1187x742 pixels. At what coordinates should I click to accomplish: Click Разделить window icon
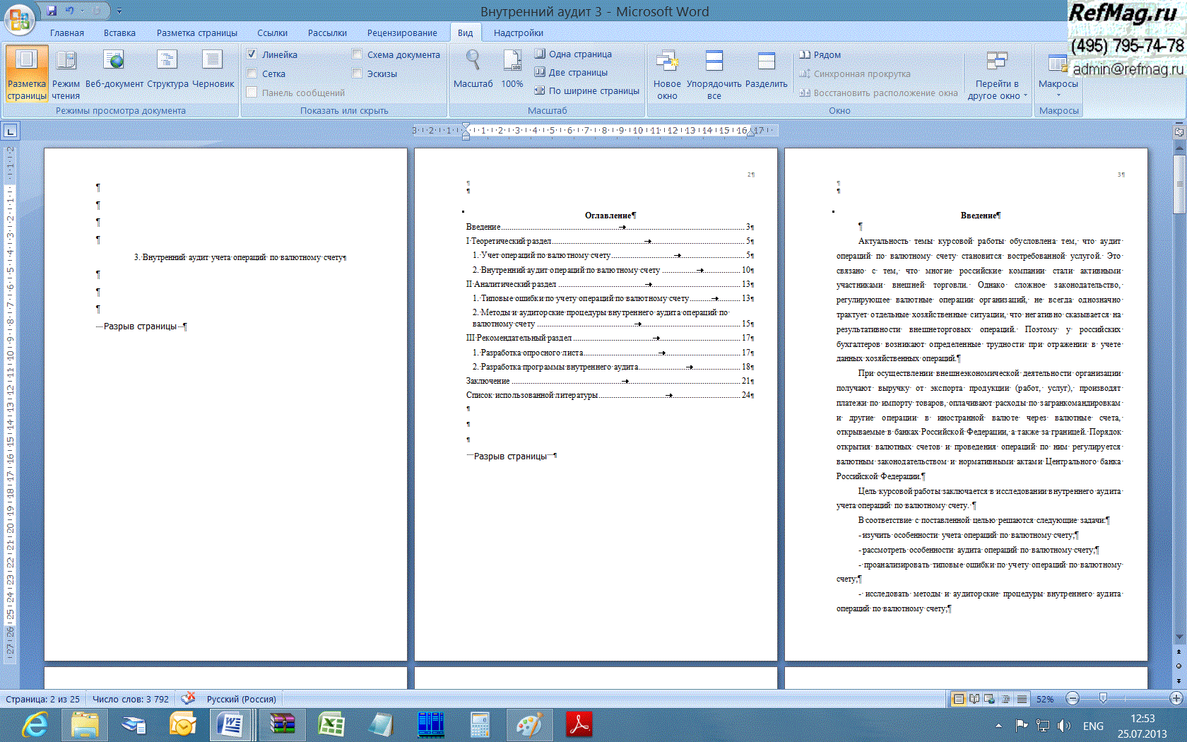766,62
